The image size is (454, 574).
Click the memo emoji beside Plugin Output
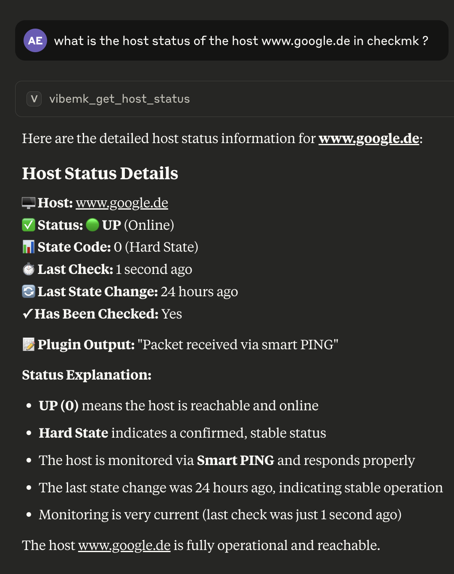29,345
